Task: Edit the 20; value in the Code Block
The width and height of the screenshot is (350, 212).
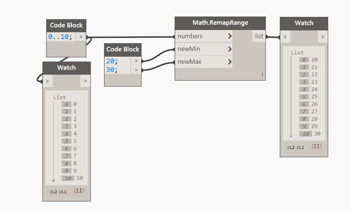Action: pos(112,61)
